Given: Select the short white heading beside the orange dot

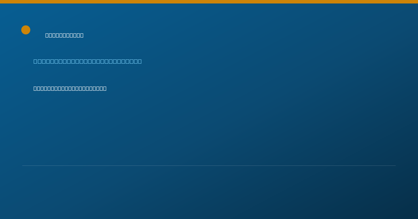Looking at the screenshot, I should click(64, 35).
